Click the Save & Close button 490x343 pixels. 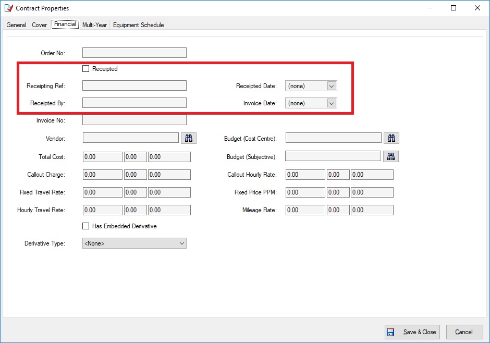412,332
